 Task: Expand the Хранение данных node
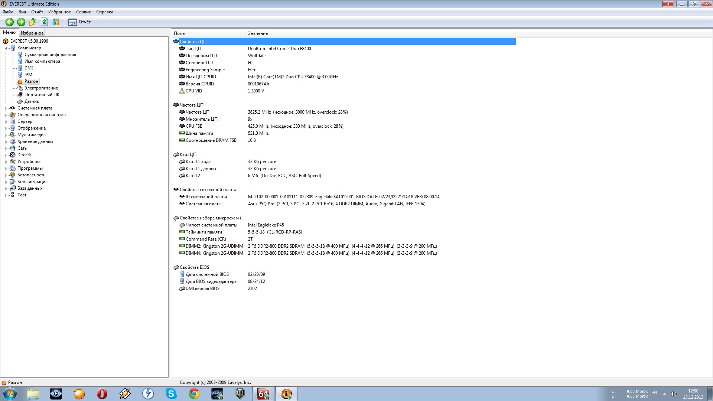point(6,142)
